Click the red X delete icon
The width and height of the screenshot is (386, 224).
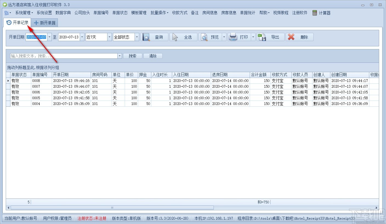click(x=291, y=37)
